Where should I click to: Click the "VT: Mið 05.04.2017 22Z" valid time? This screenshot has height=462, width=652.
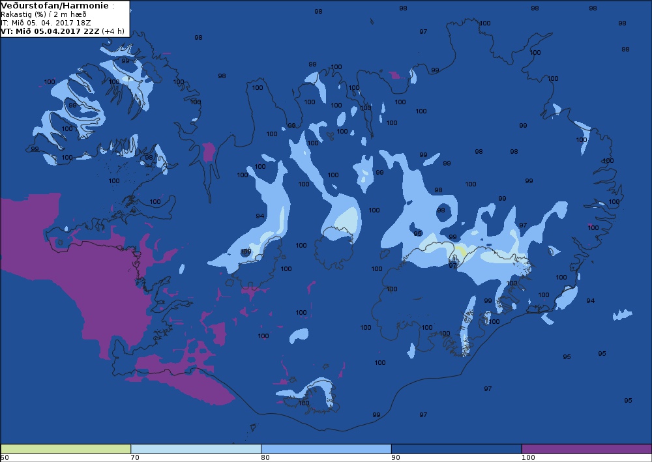(x=50, y=31)
